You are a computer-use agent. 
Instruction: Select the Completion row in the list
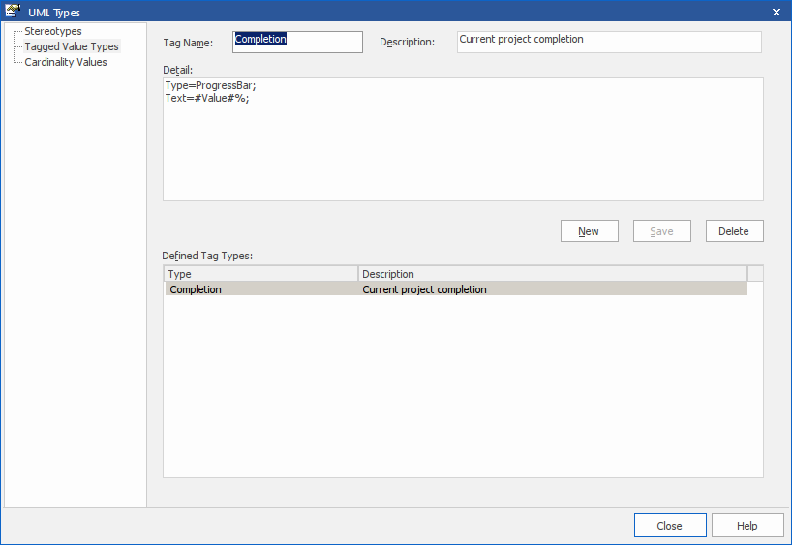196,289
